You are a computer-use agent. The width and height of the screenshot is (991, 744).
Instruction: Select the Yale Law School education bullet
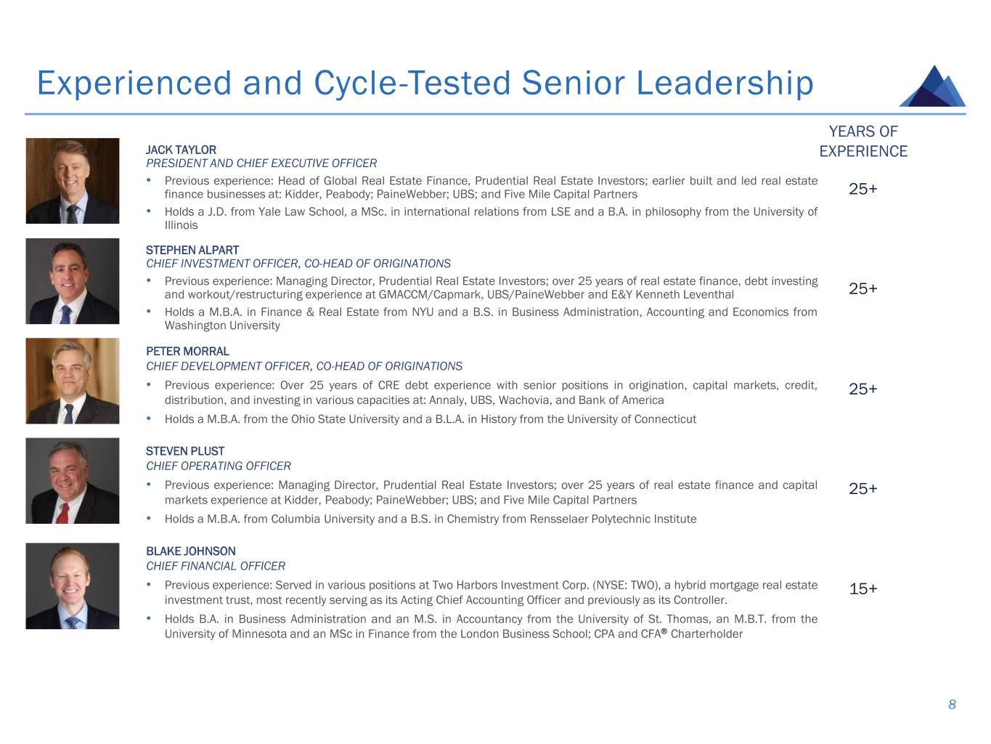click(490, 218)
